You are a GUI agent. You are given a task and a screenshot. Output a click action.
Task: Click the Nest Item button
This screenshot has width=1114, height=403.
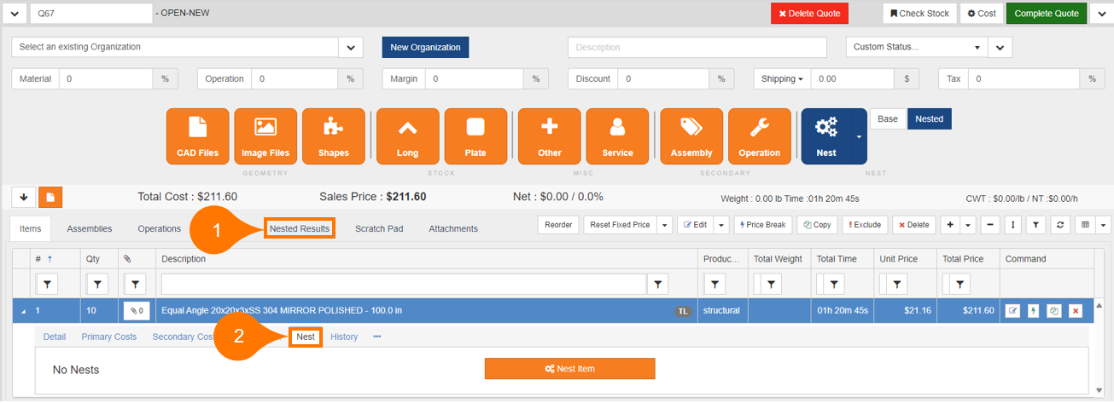pos(569,369)
